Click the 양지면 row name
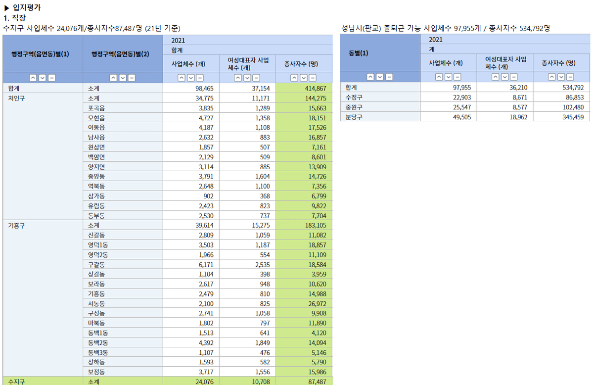Image resolution: width=595 pixels, height=385 pixels. [97, 166]
